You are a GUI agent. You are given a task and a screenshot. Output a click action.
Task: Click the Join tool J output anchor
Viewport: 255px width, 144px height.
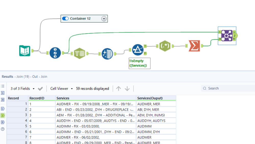point(235,36)
